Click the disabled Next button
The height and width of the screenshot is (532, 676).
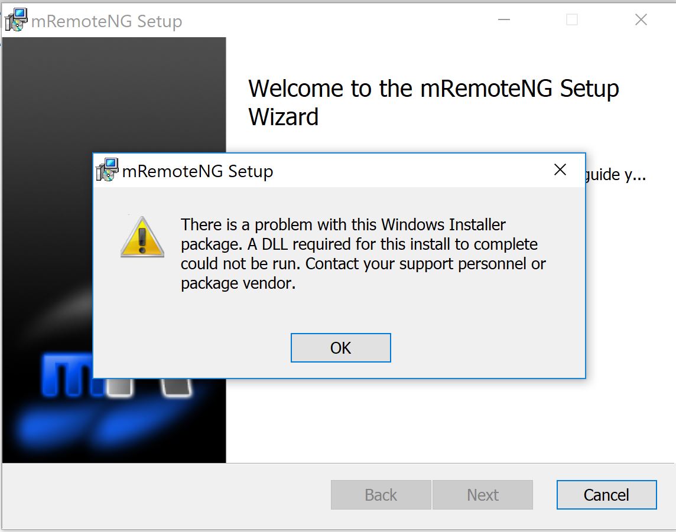coord(483,495)
